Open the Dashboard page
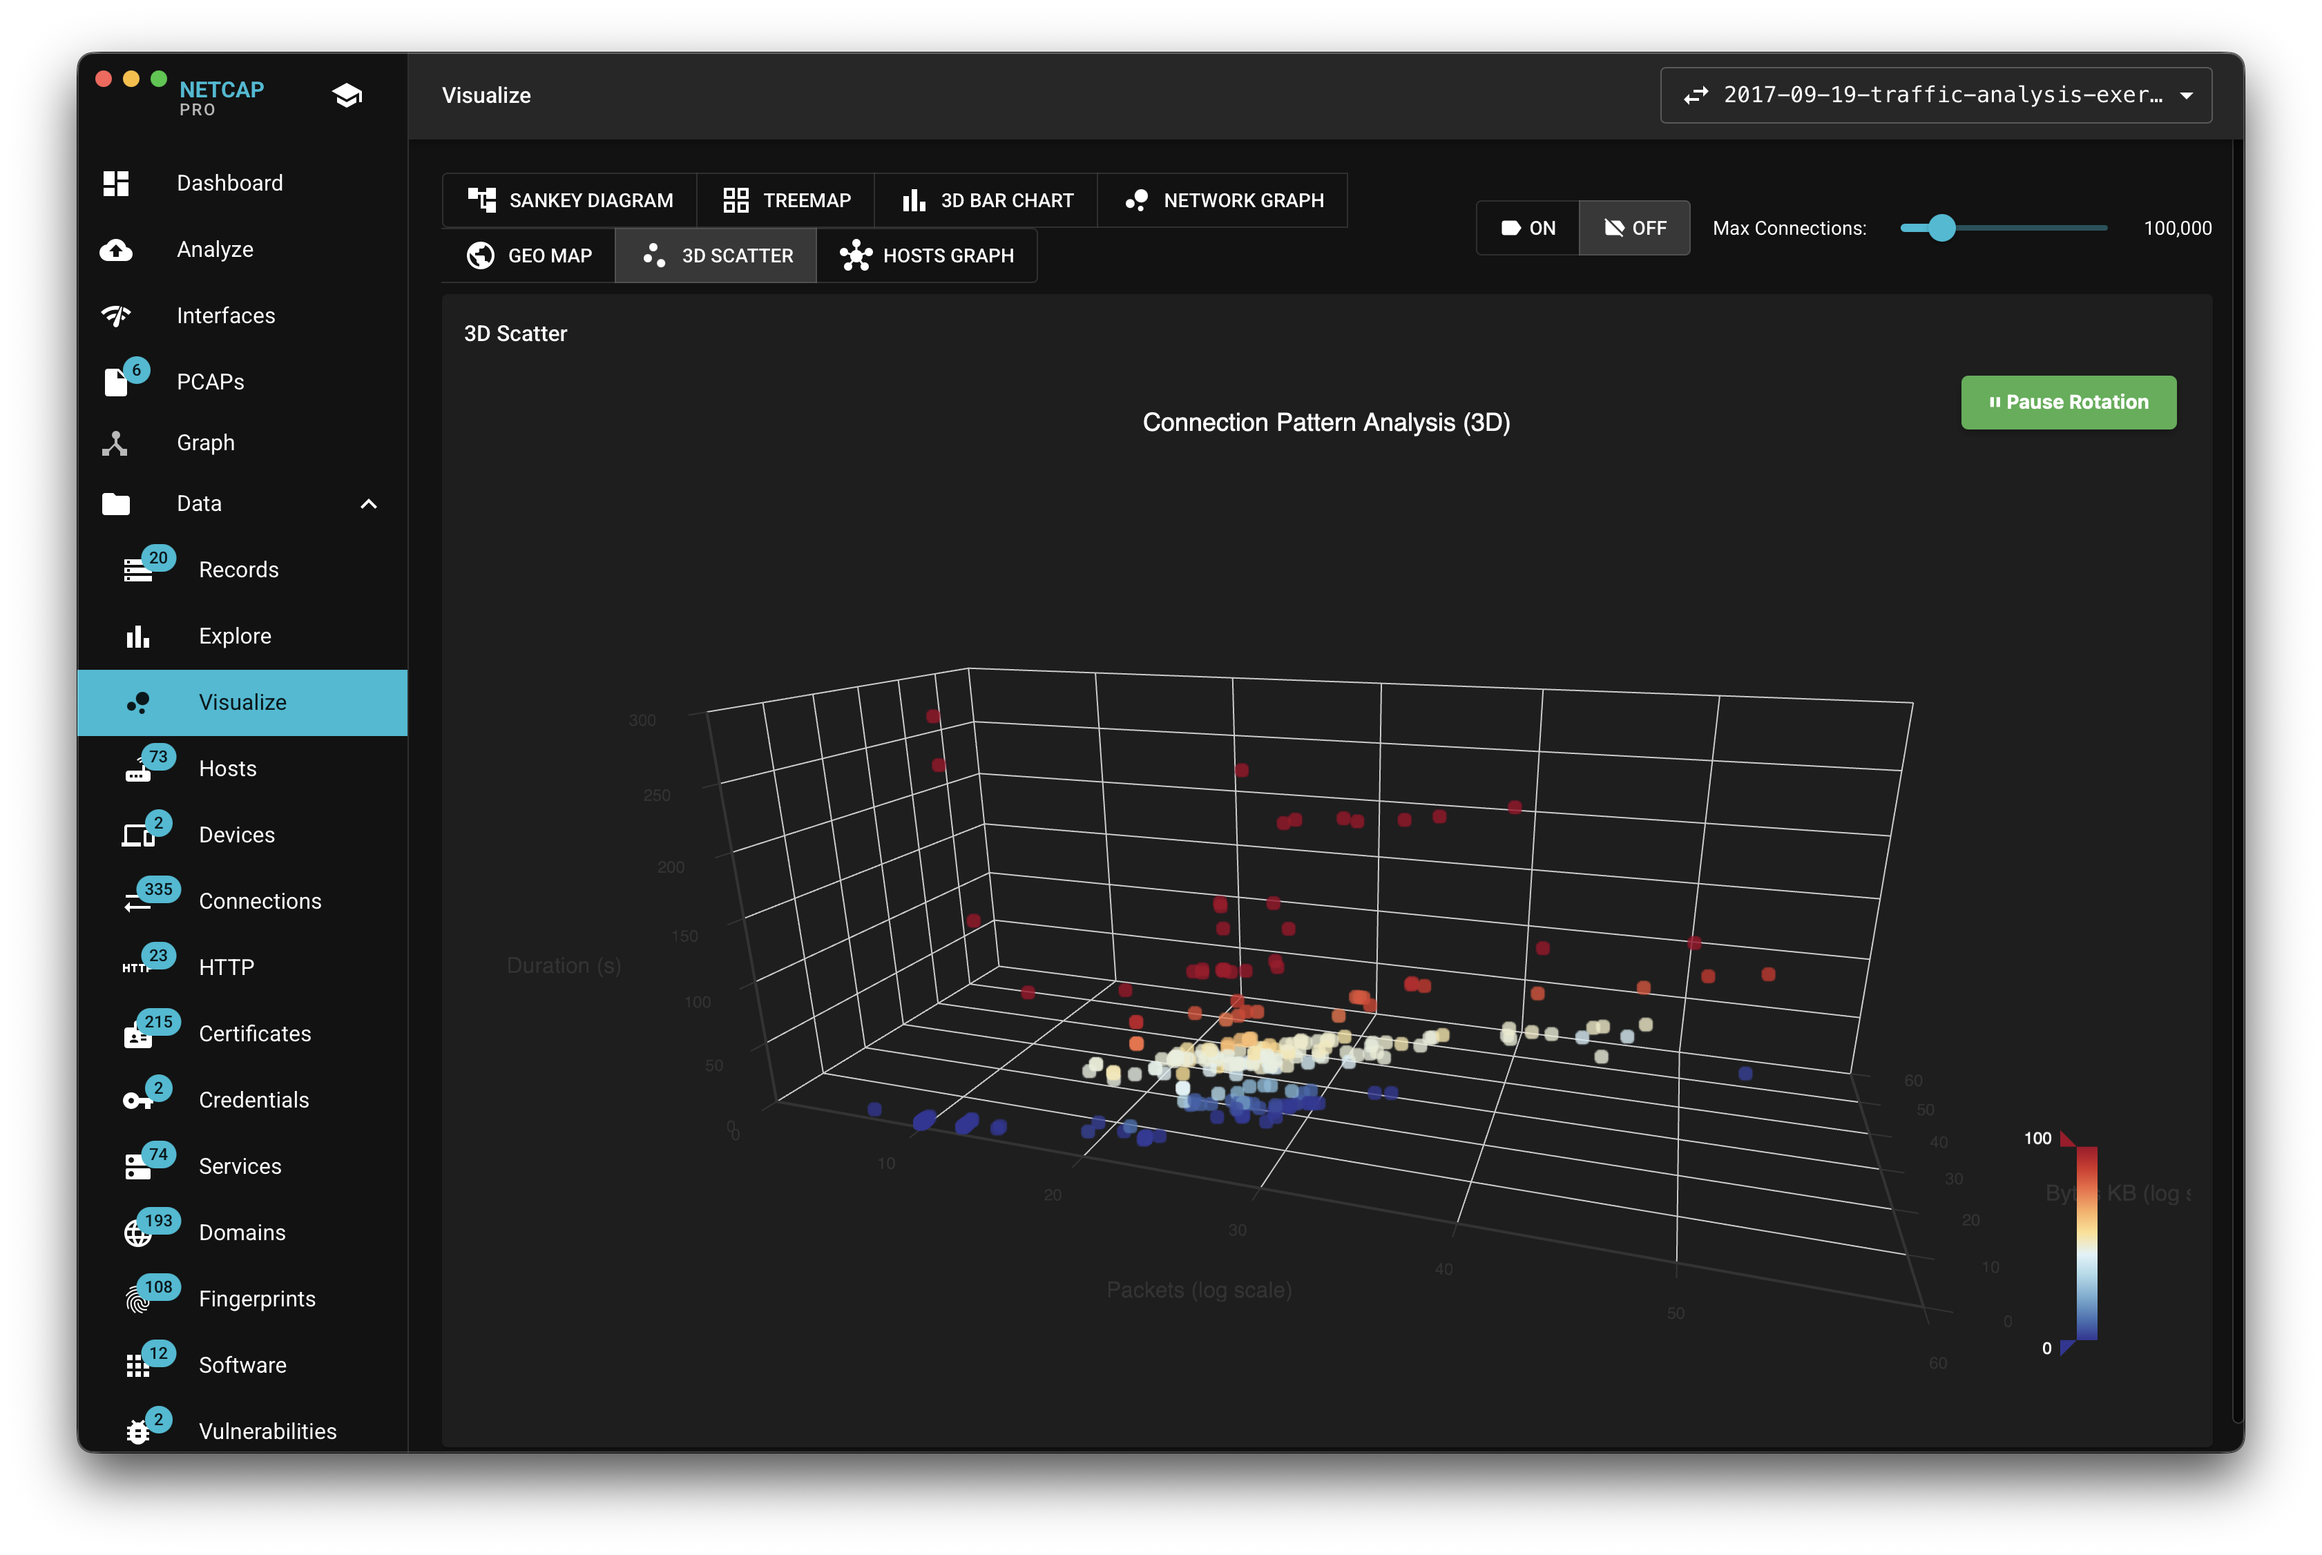The image size is (2322, 1555). coord(243,184)
